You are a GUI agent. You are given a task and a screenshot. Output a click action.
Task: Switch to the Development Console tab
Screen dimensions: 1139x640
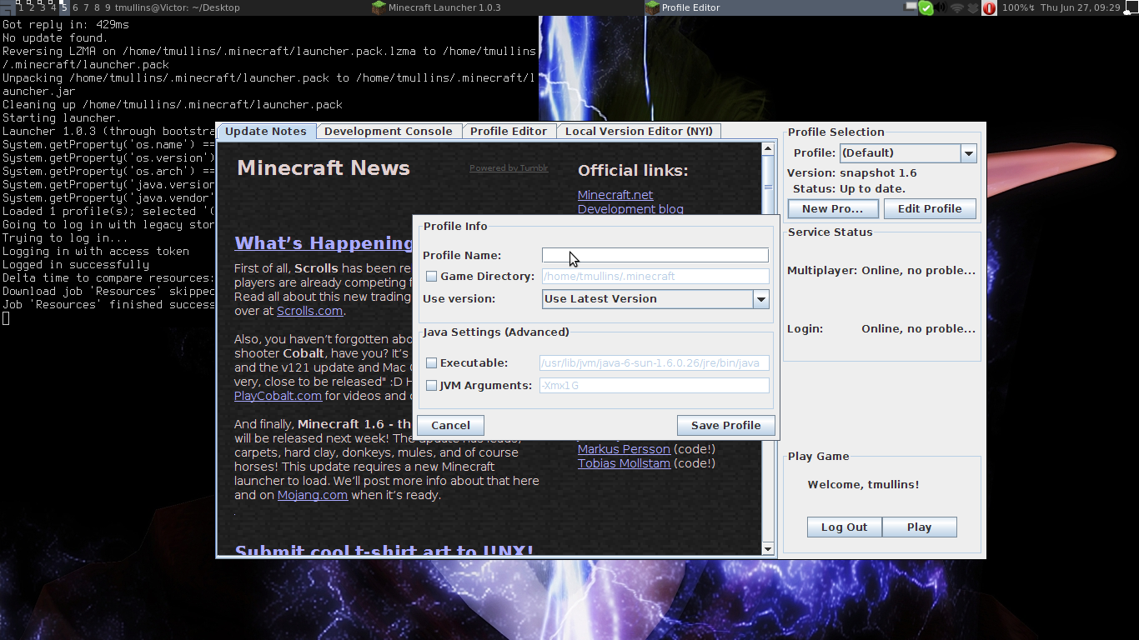pyautogui.click(x=388, y=132)
